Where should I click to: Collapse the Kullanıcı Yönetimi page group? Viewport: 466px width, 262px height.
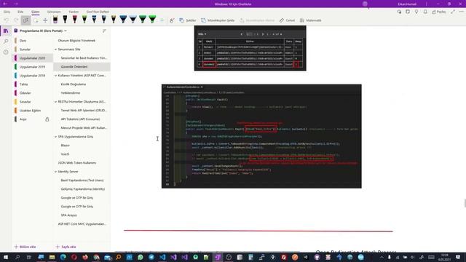pyautogui.click(x=55, y=76)
